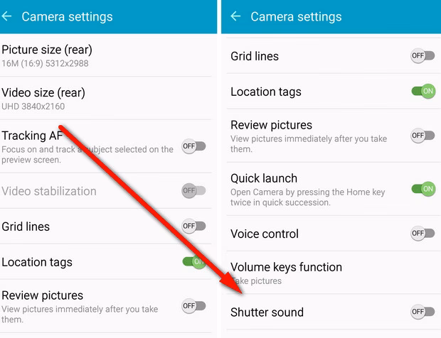441x338 pixels.
Task: Tap the left Camera settings header title
Action: pos(67,17)
